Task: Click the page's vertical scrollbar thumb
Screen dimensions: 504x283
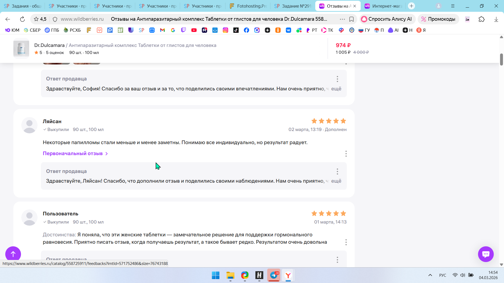Action: coord(501,59)
